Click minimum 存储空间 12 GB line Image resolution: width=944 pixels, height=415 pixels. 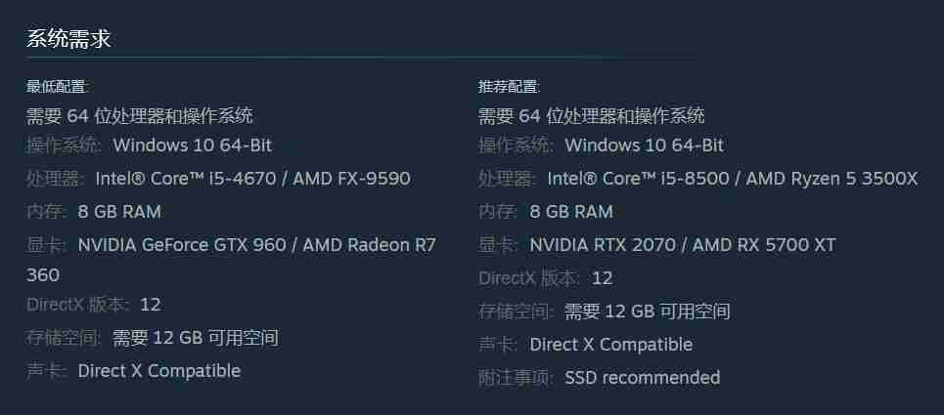153,338
